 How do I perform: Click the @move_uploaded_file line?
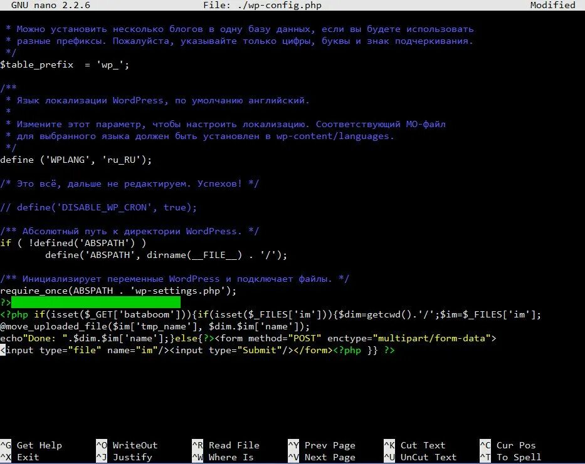point(155,326)
